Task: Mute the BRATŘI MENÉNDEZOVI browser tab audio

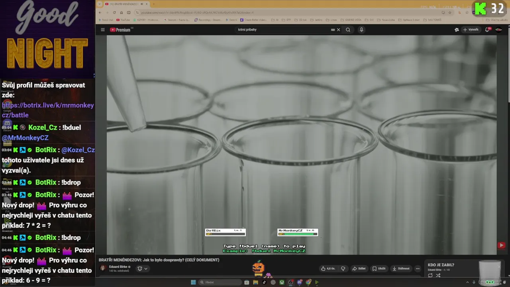Action: [x=142, y=4]
